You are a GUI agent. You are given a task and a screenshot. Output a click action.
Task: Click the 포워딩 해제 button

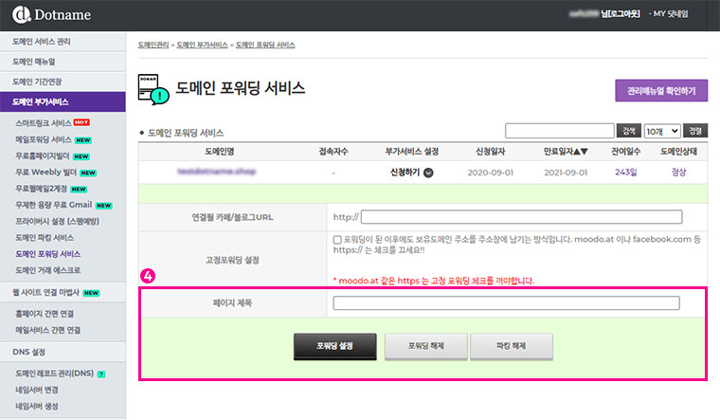pyautogui.click(x=425, y=346)
